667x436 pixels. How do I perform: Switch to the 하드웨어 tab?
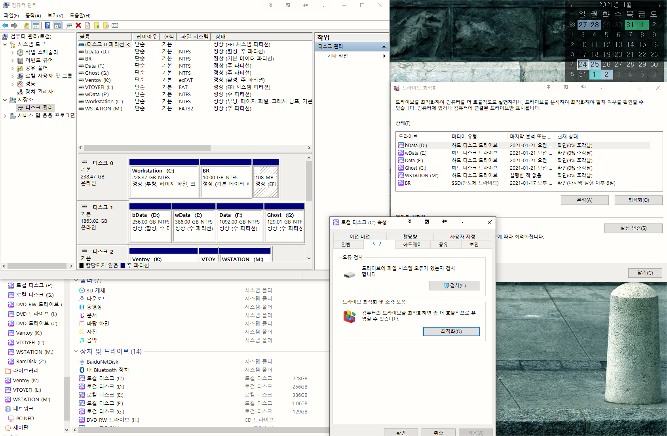point(412,245)
